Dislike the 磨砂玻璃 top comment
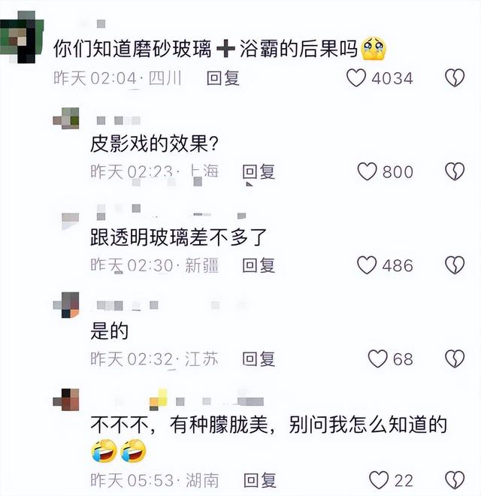The image size is (481, 496). coord(455,77)
